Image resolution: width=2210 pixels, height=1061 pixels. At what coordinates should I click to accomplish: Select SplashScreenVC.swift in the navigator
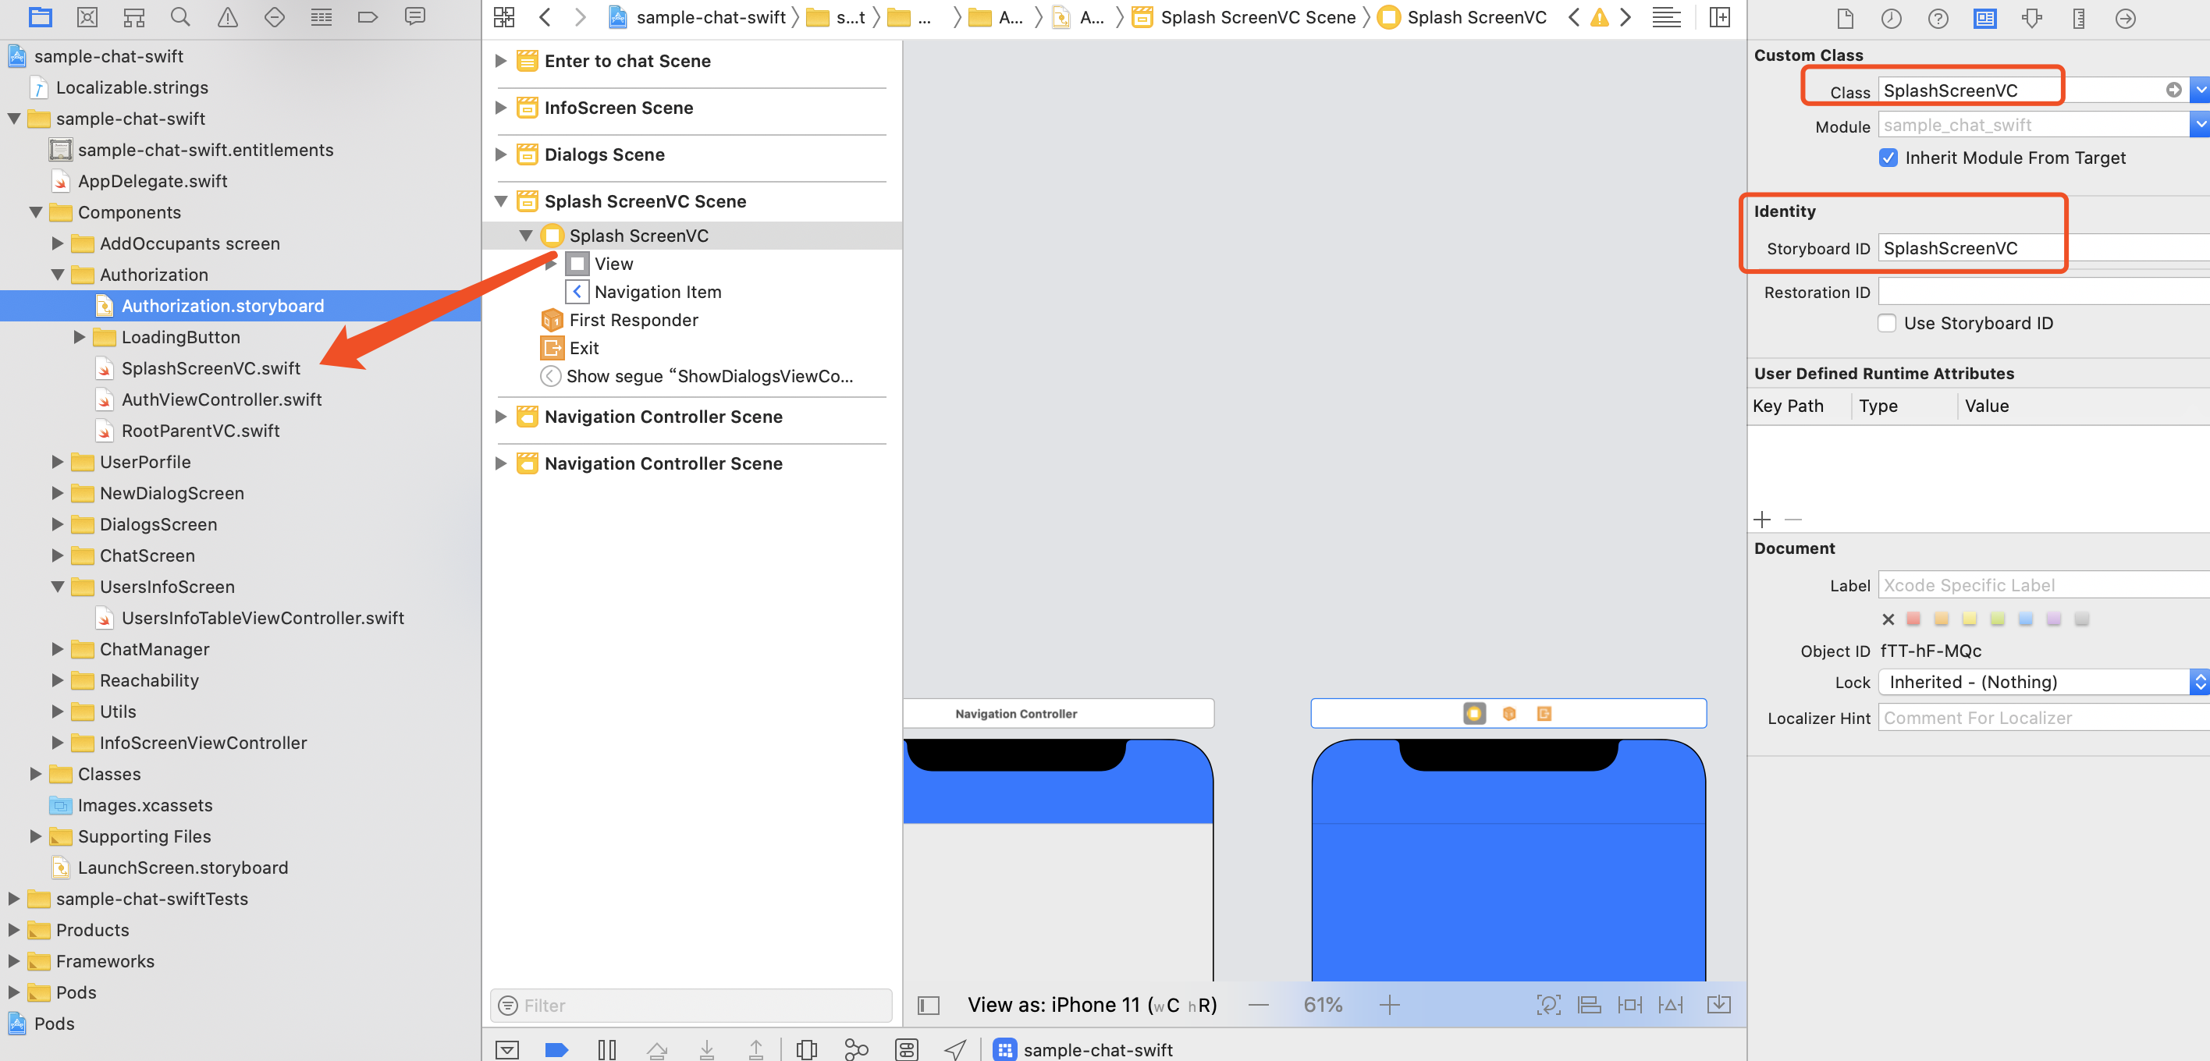210,368
